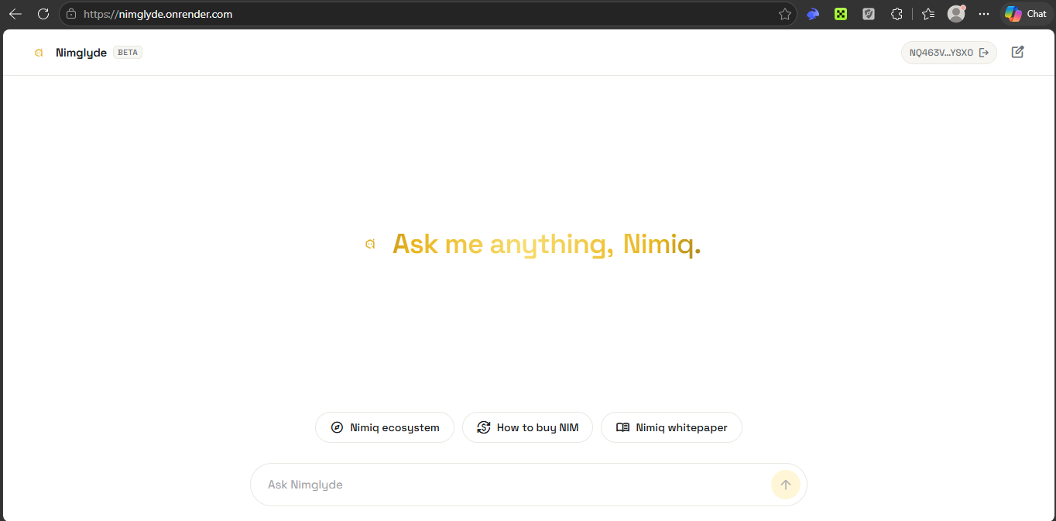Reload the page with the refresh icon

tap(43, 14)
